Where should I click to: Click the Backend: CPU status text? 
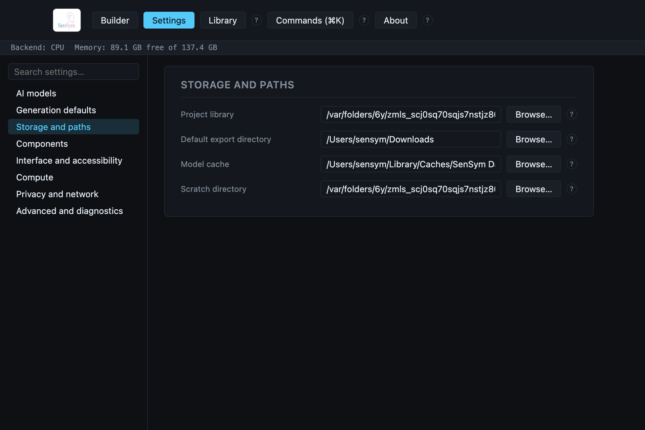click(x=37, y=47)
